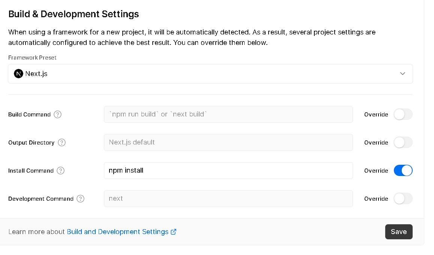Click the Output Directory text field
434x255 pixels.
[228, 143]
